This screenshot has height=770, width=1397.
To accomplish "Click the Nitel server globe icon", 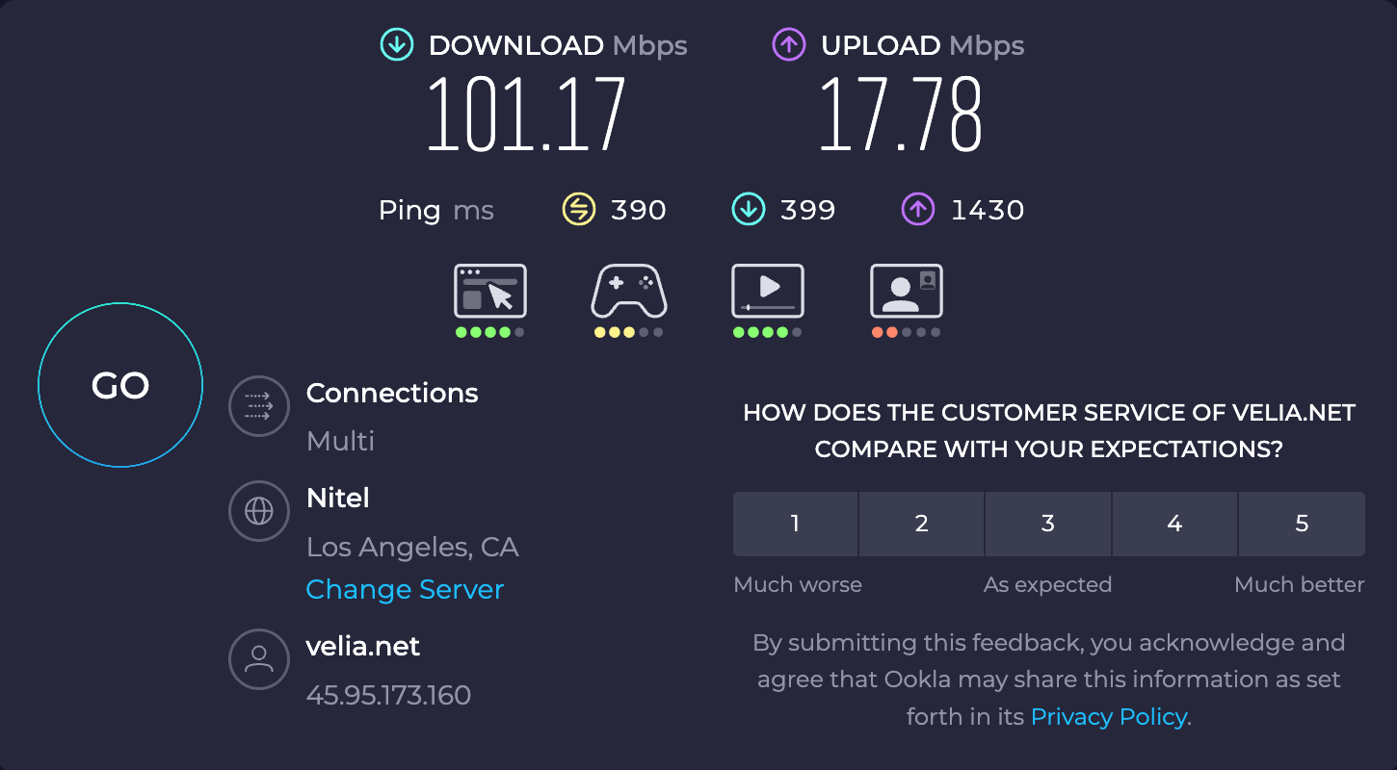I will point(259,511).
